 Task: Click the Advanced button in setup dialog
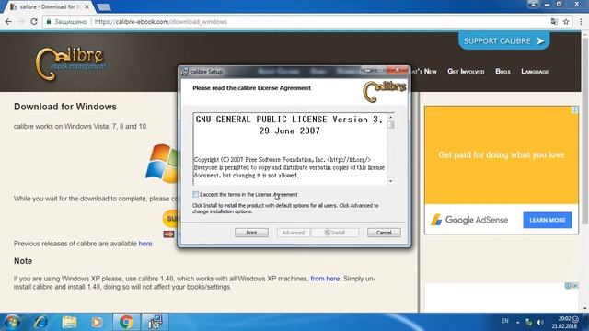click(x=294, y=233)
